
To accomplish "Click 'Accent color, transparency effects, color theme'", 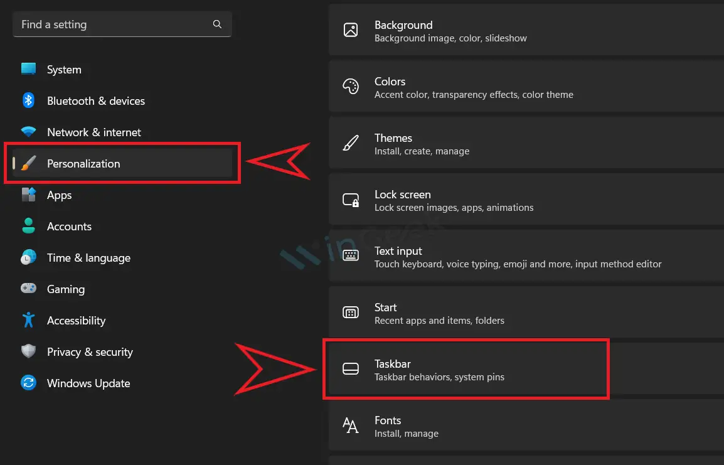I will (474, 95).
